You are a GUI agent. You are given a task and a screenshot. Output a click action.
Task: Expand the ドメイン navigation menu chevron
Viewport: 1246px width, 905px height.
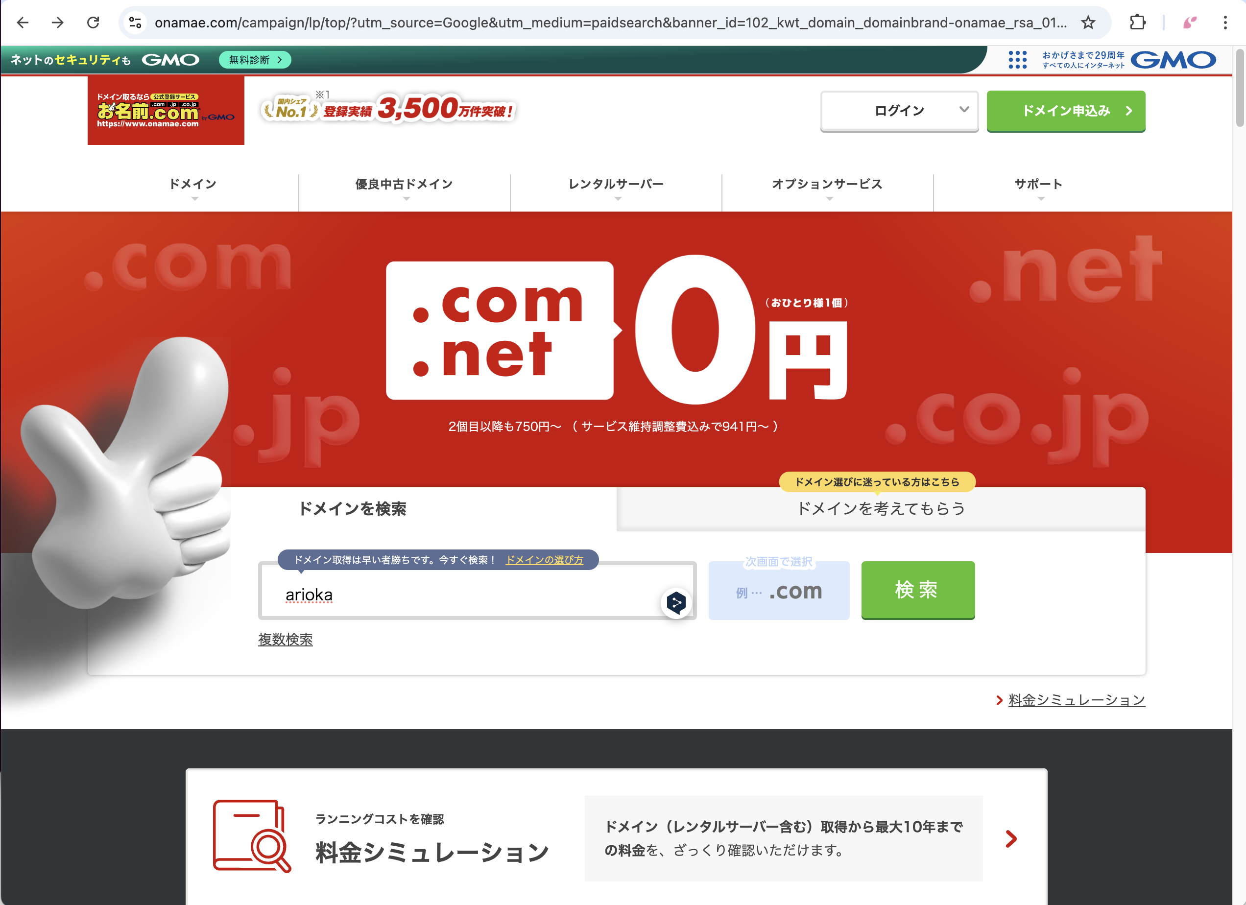click(x=193, y=201)
